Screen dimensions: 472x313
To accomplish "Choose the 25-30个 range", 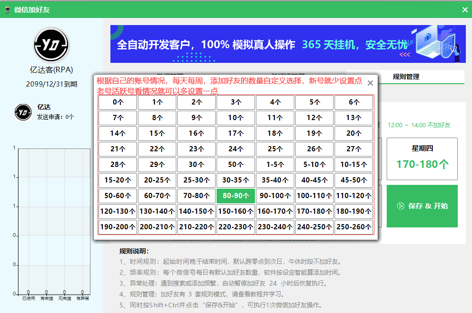I will tap(196, 180).
